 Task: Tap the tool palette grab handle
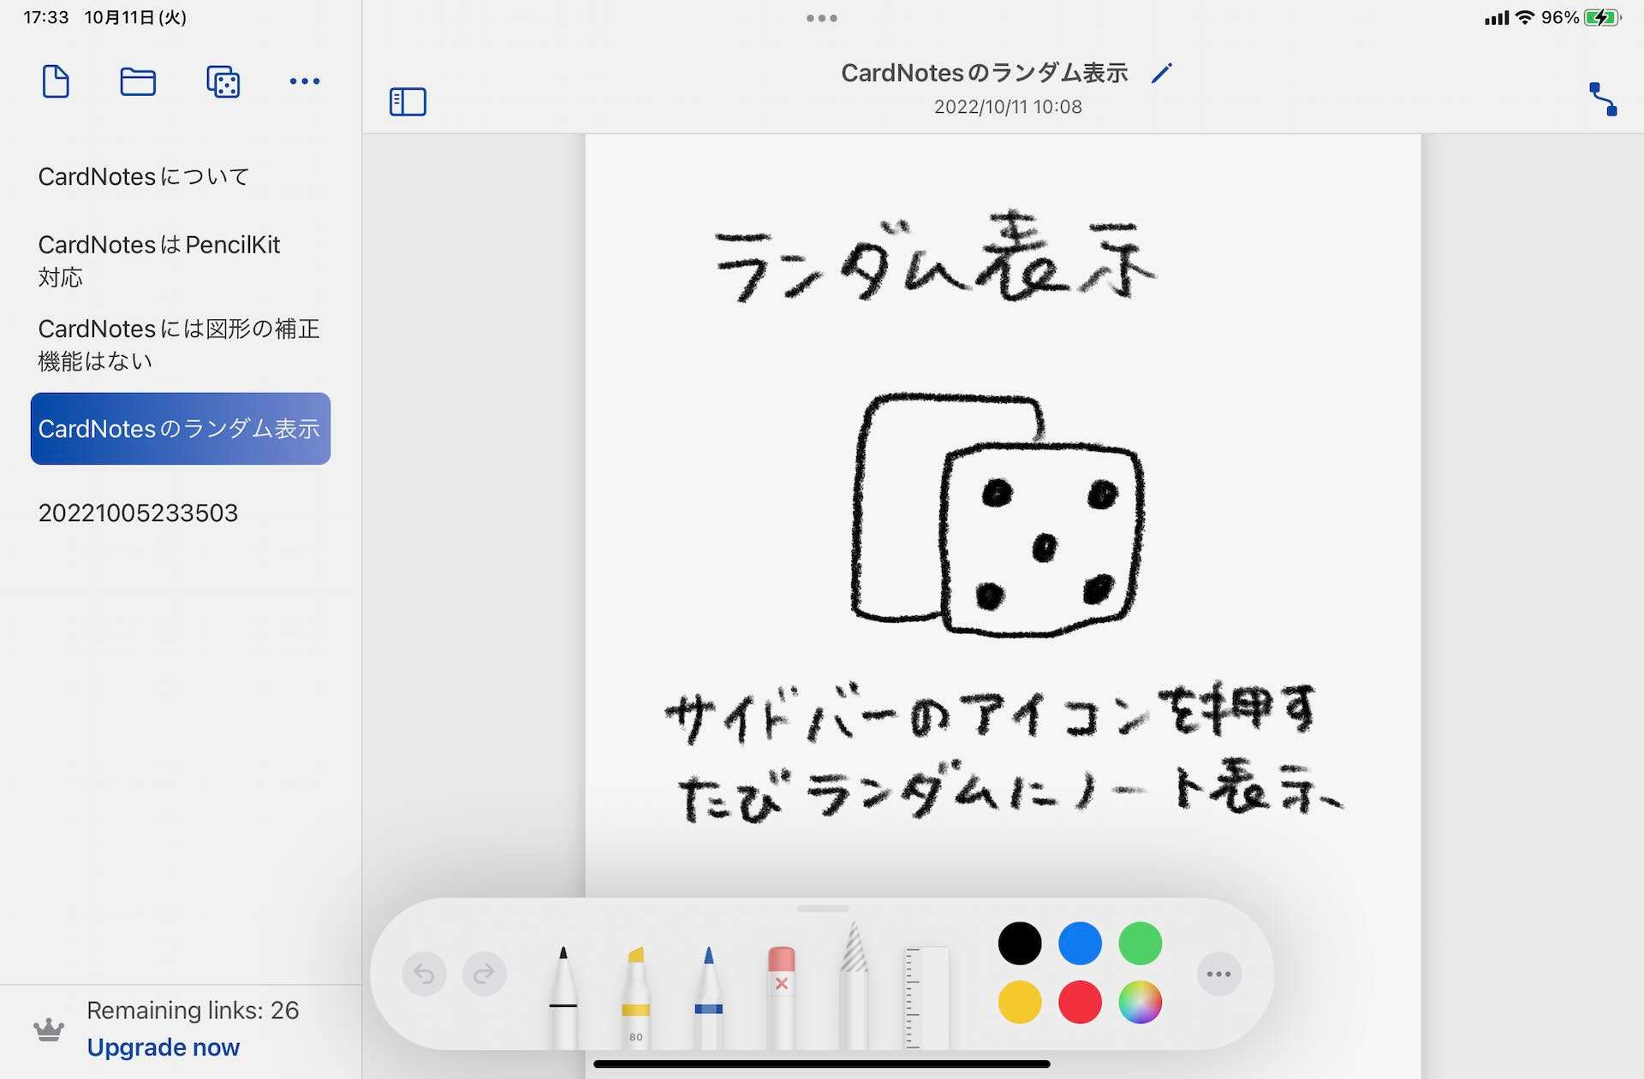[x=822, y=909]
